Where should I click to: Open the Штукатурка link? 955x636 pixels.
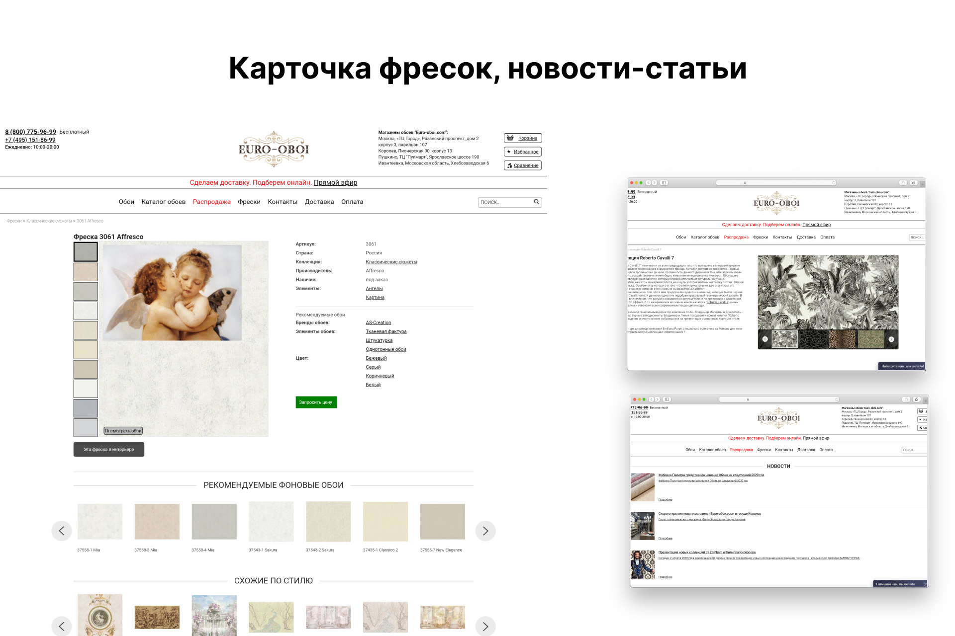[379, 341]
